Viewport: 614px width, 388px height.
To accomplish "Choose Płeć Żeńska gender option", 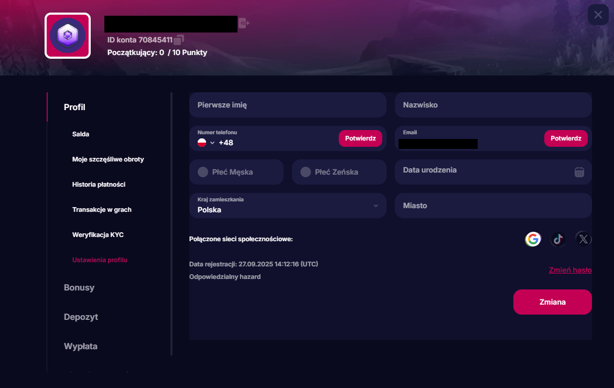I will (306, 172).
